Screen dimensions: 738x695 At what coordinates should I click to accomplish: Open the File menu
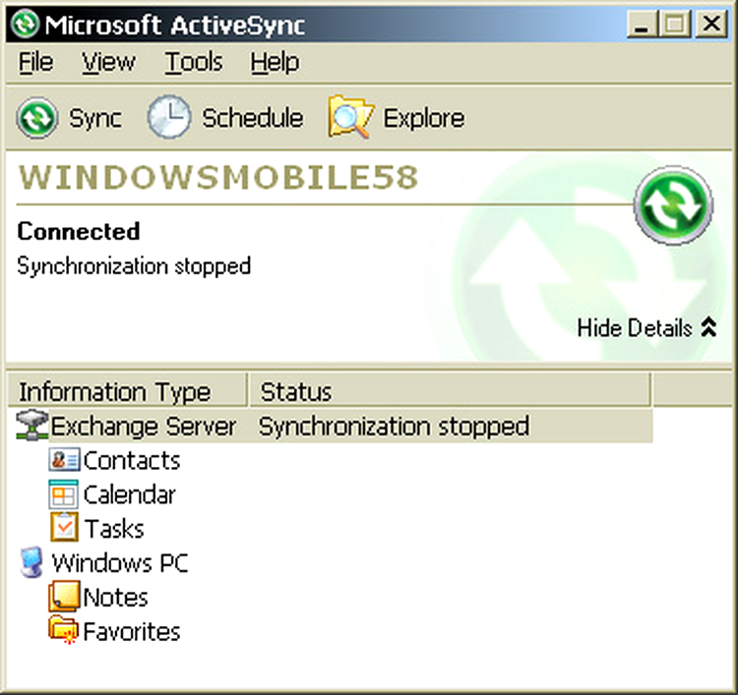[35, 63]
